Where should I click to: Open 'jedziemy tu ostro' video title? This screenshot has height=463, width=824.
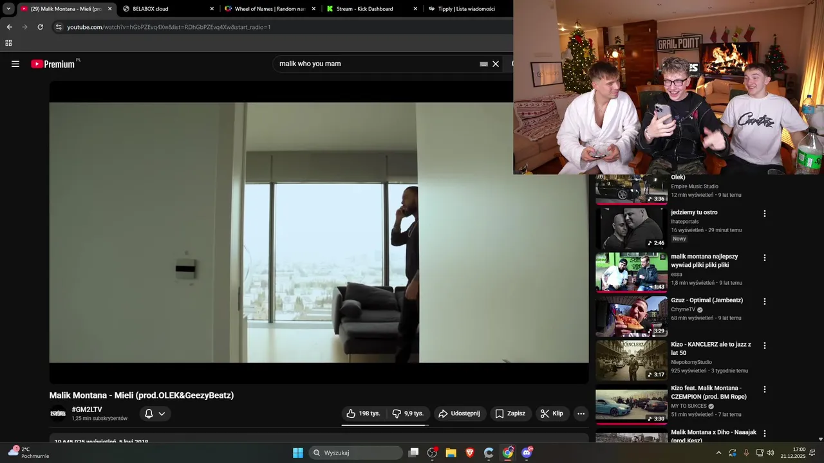[x=694, y=212]
